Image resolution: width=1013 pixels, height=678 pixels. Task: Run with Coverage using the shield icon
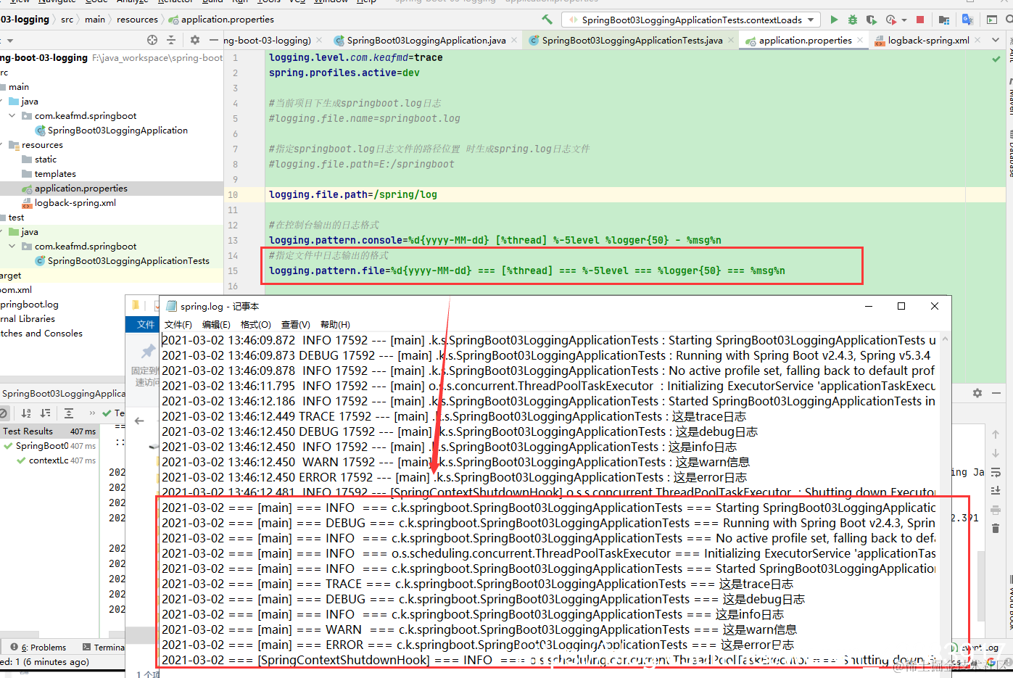coord(871,20)
